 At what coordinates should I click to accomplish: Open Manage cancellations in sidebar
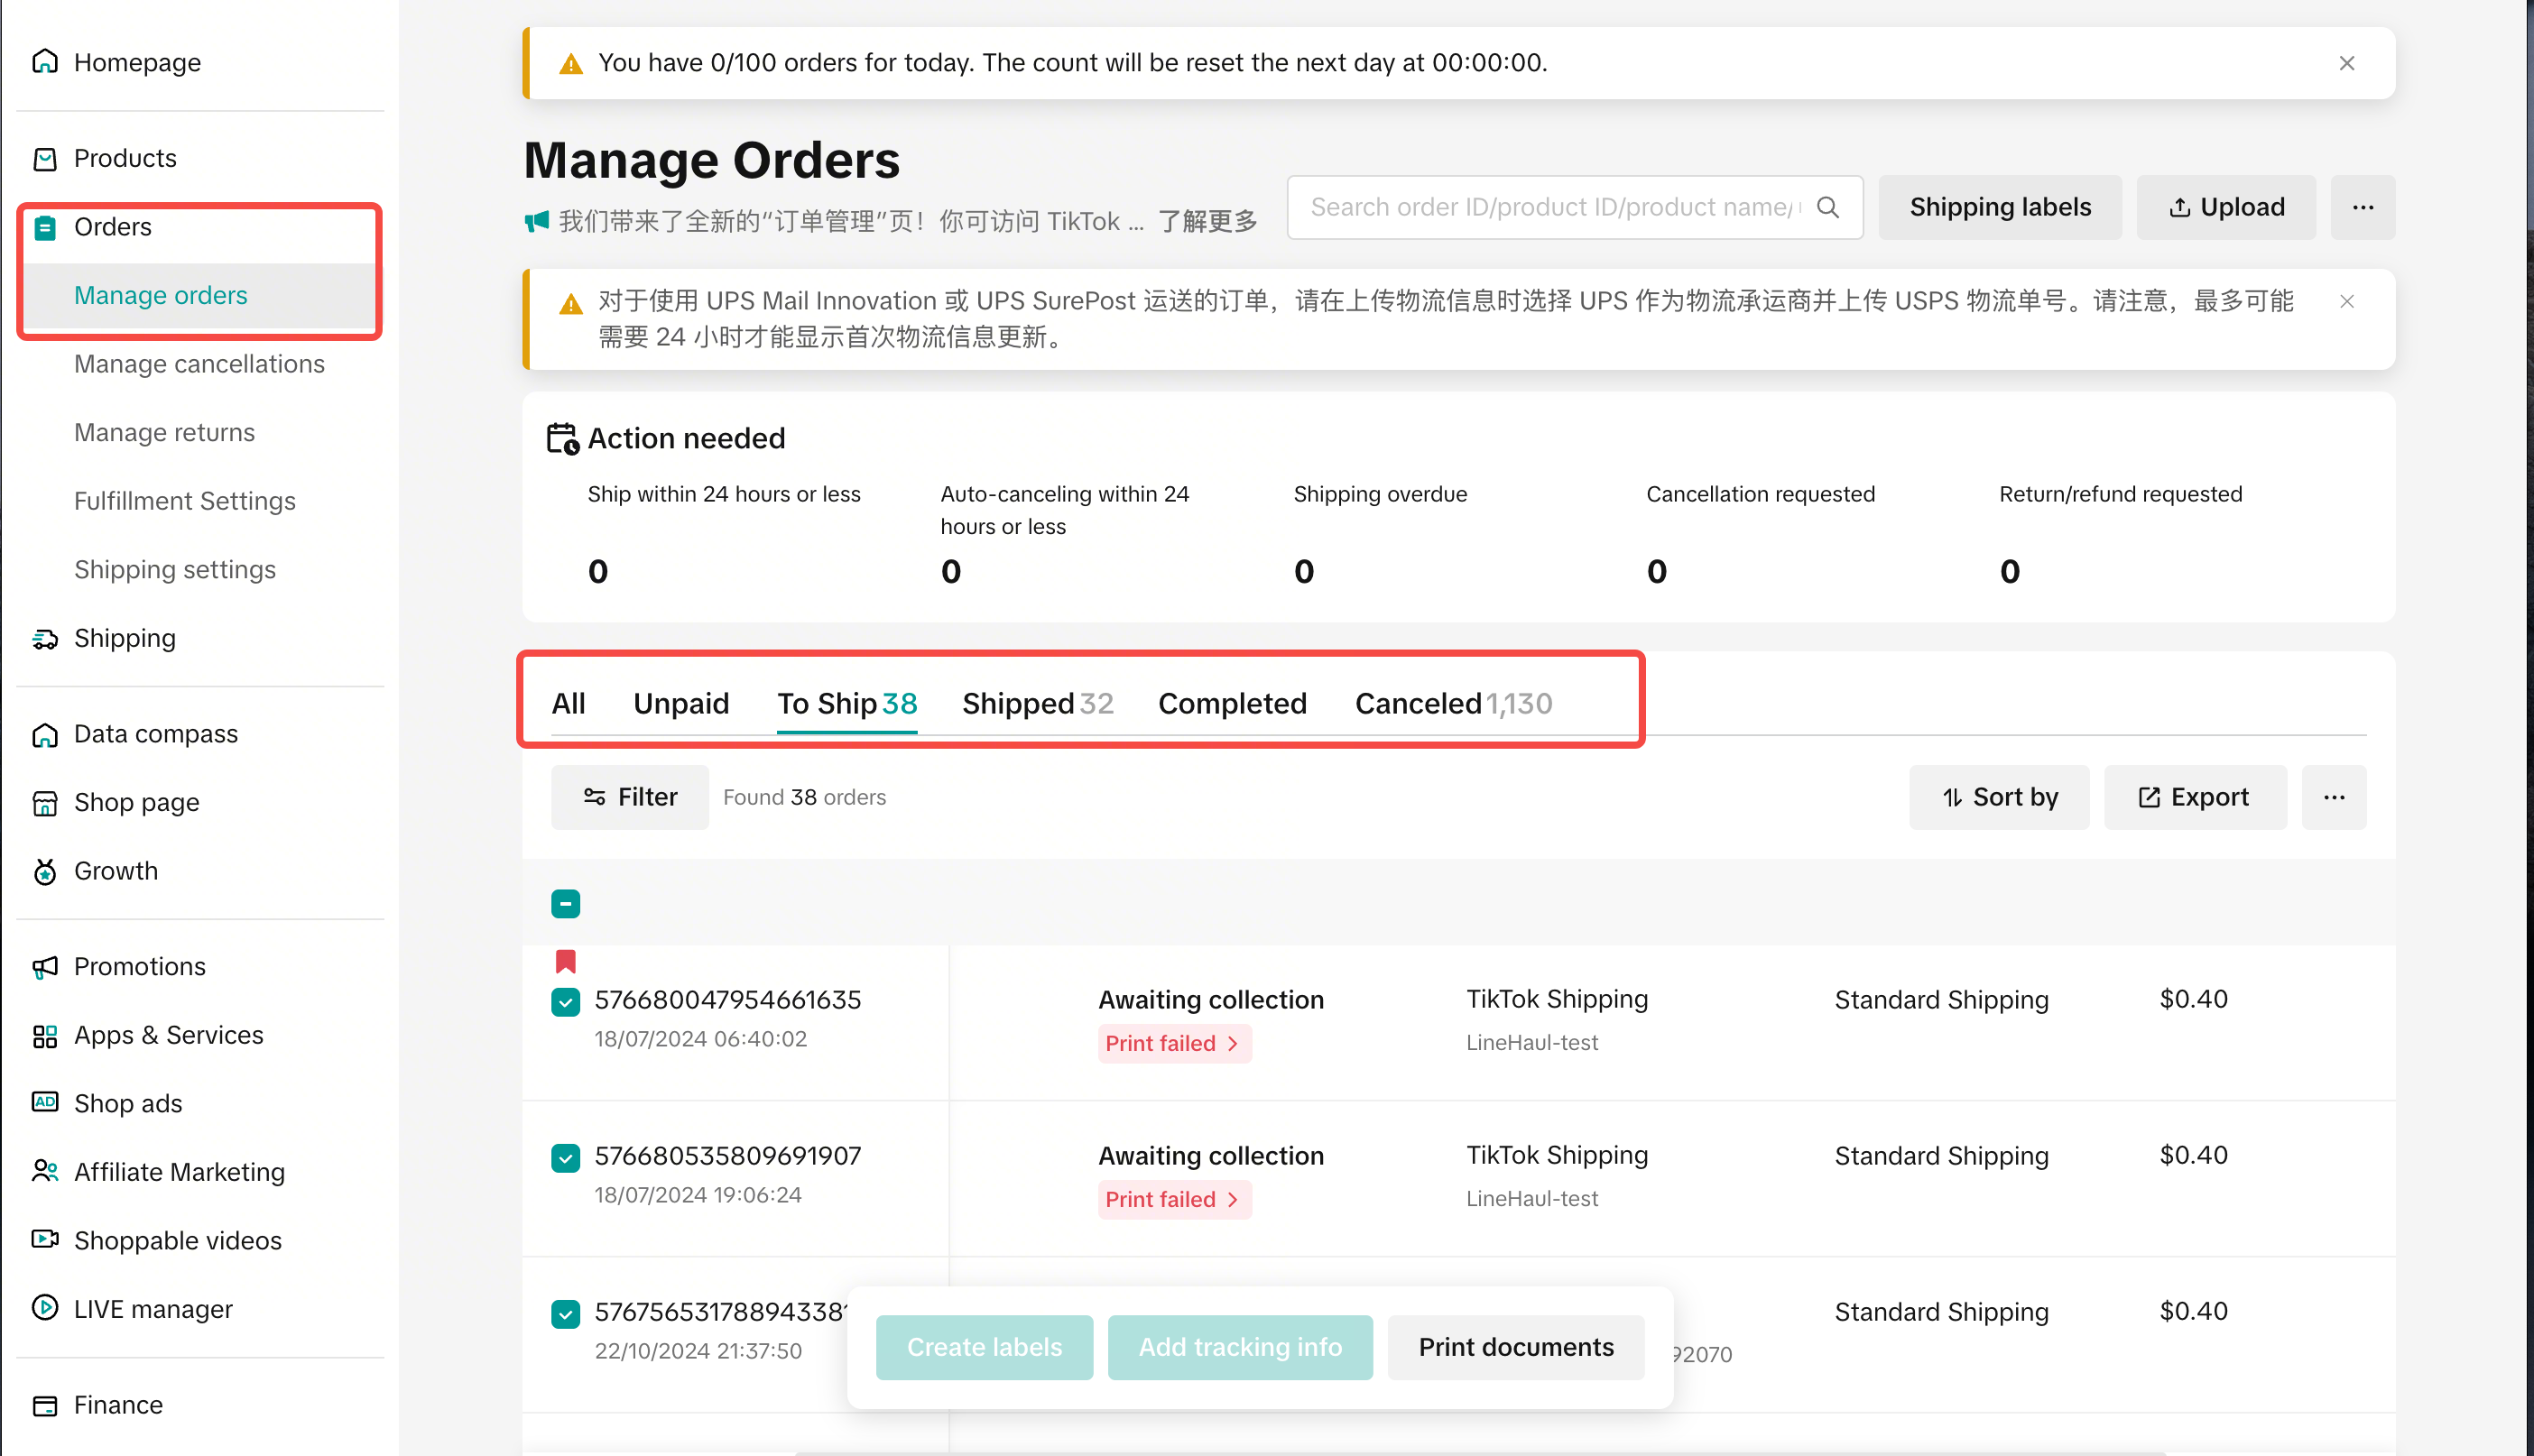click(x=199, y=364)
